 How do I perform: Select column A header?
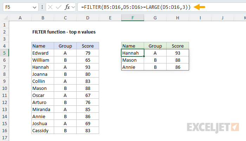coord(20,18)
